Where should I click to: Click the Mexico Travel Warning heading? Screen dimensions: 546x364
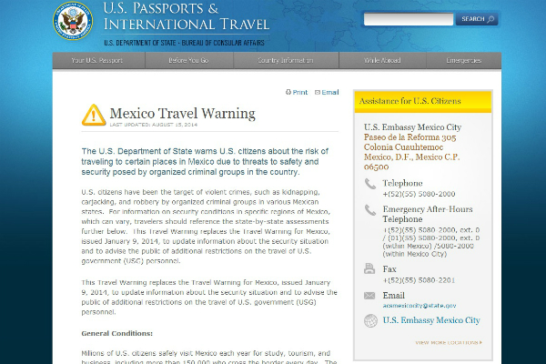[182, 114]
